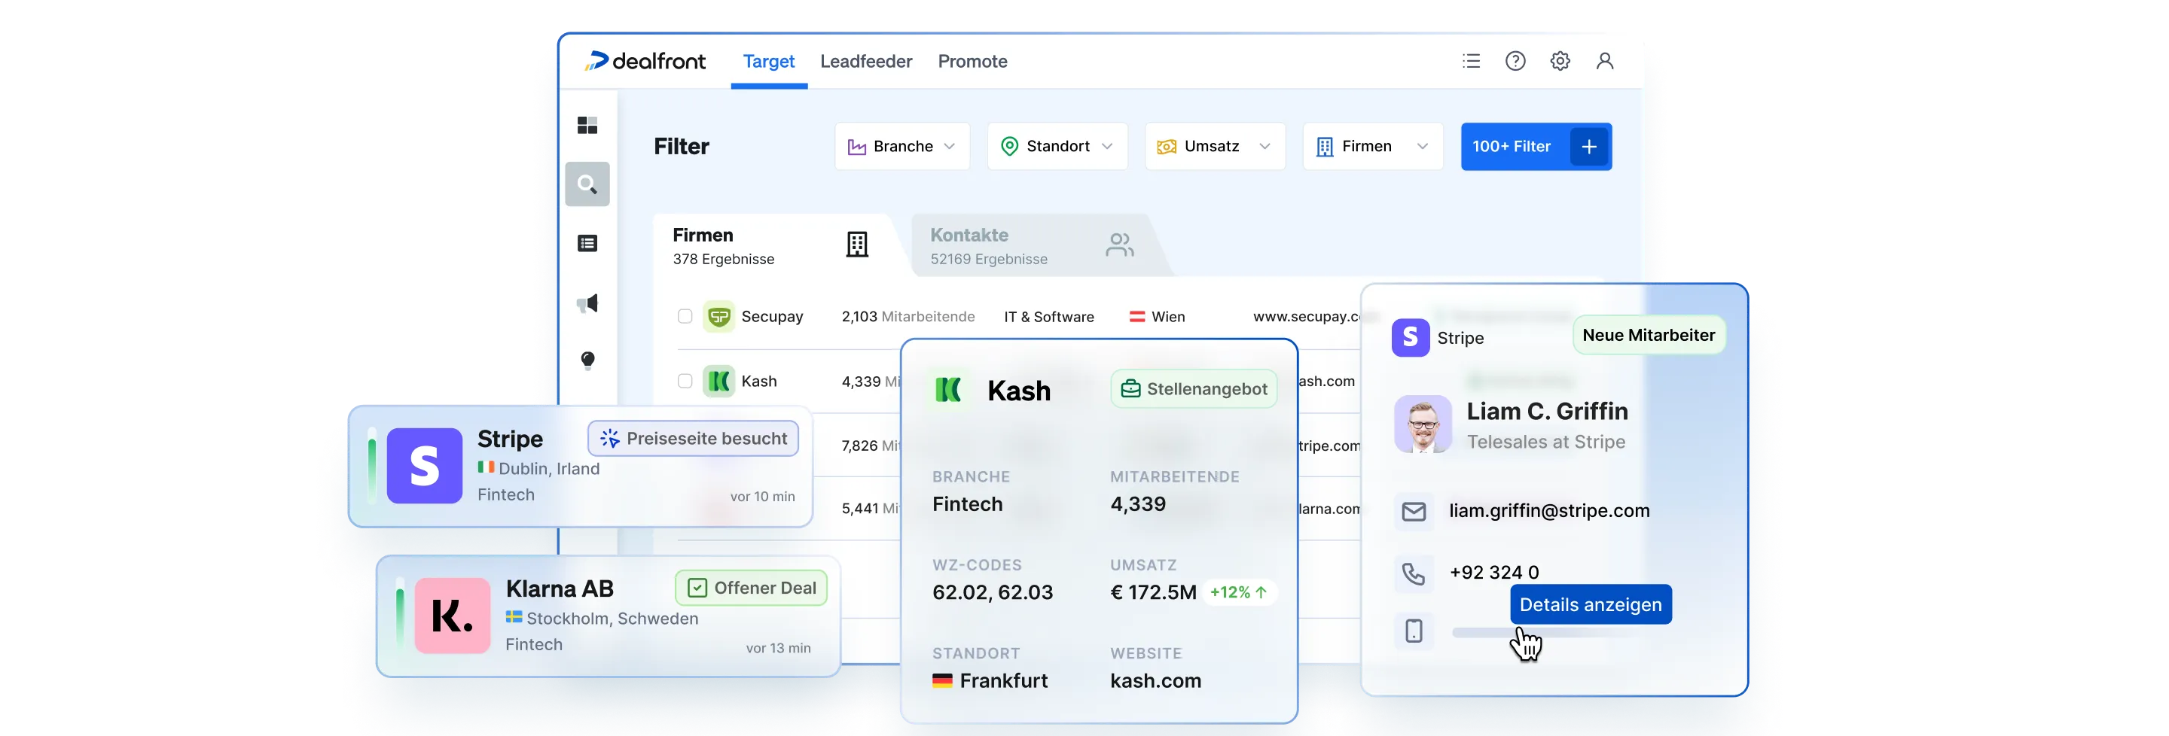The image size is (2169, 736).
Task: Click Wien location in Secupay row
Action: pos(1157,317)
